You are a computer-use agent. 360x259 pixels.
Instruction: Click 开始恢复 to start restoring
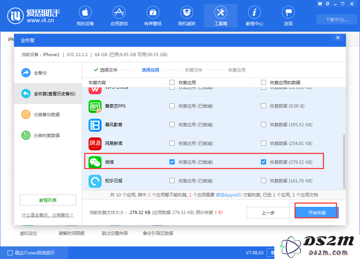(x=317, y=213)
